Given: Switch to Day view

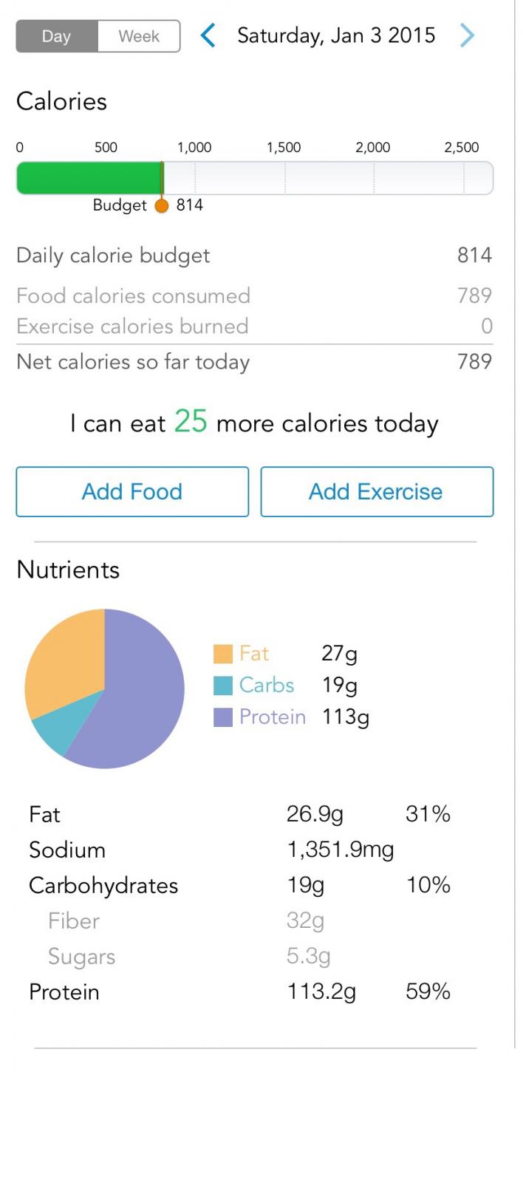Looking at the screenshot, I should point(57,36).
